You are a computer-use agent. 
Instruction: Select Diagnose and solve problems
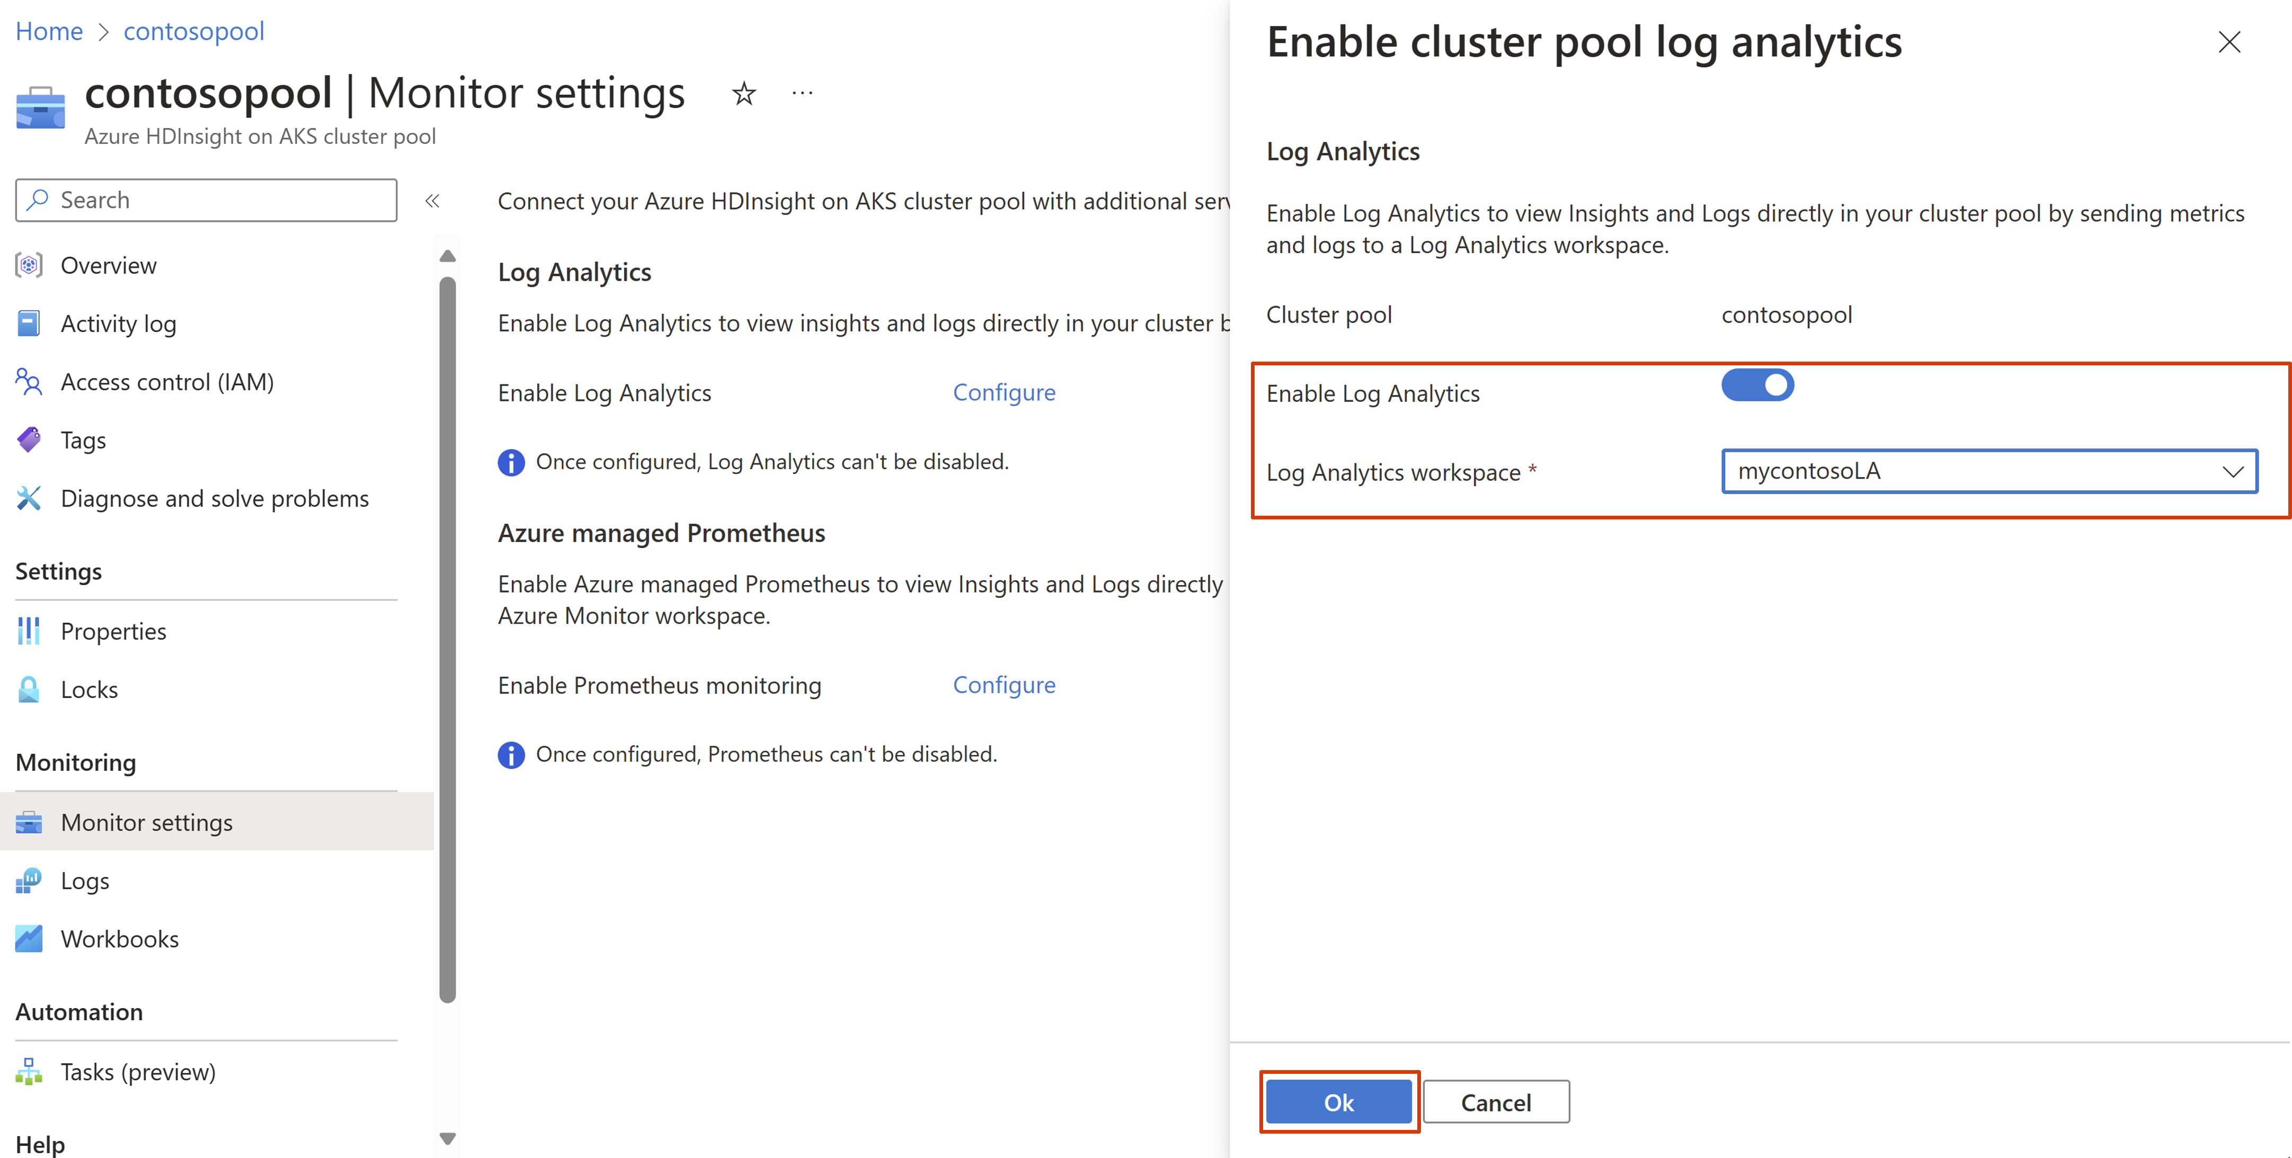215,498
